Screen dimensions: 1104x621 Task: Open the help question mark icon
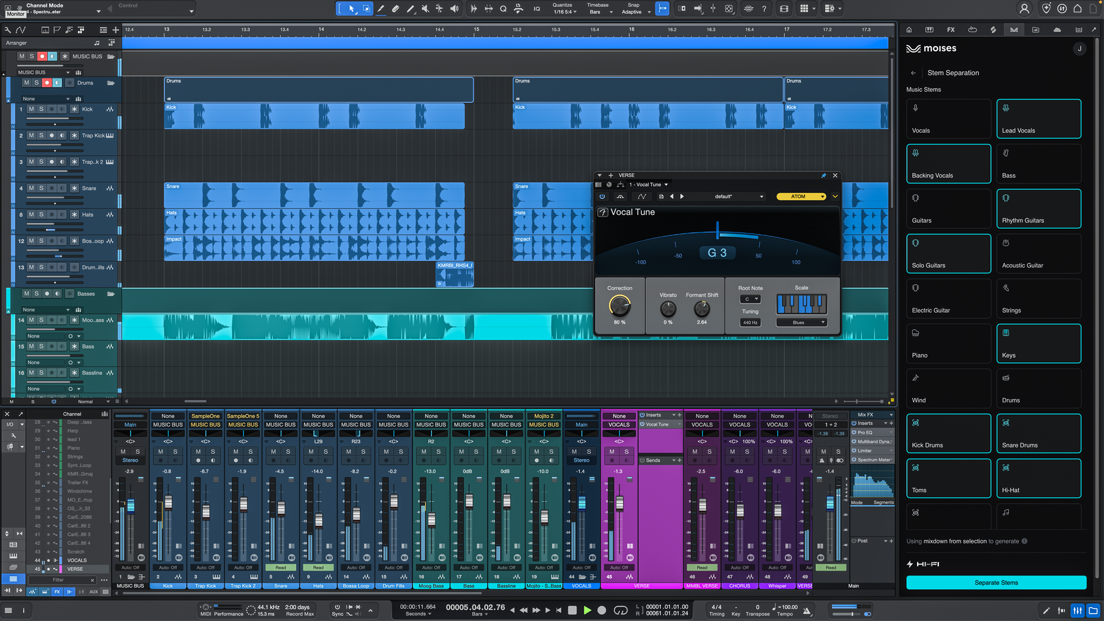click(764, 9)
